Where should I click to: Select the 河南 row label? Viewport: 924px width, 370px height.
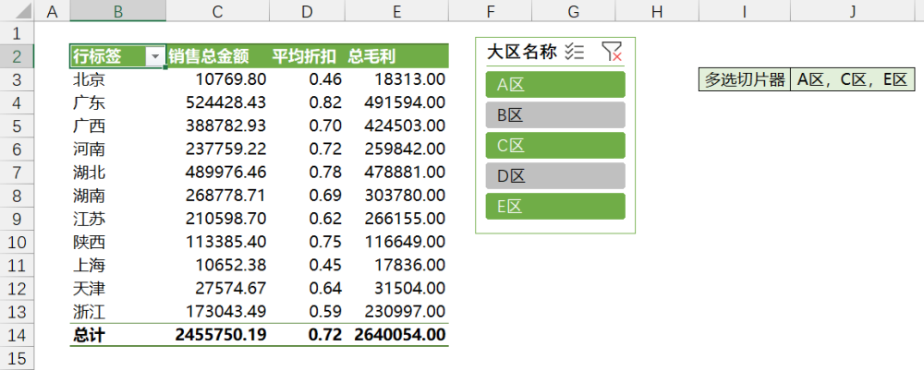tap(118, 149)
